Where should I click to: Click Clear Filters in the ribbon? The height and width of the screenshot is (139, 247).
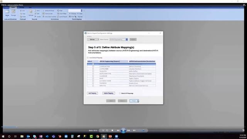click(62, 14)
